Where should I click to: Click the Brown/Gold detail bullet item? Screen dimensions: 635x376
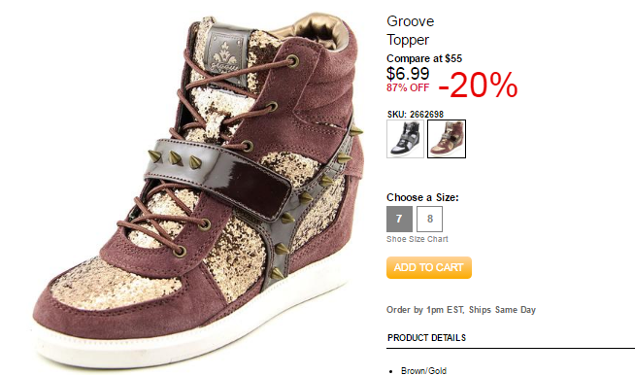pos(423,371)
